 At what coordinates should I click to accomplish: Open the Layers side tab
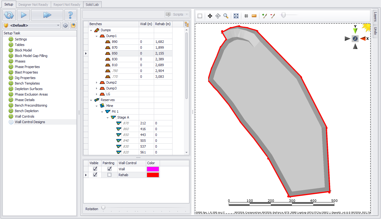[375, 17]
